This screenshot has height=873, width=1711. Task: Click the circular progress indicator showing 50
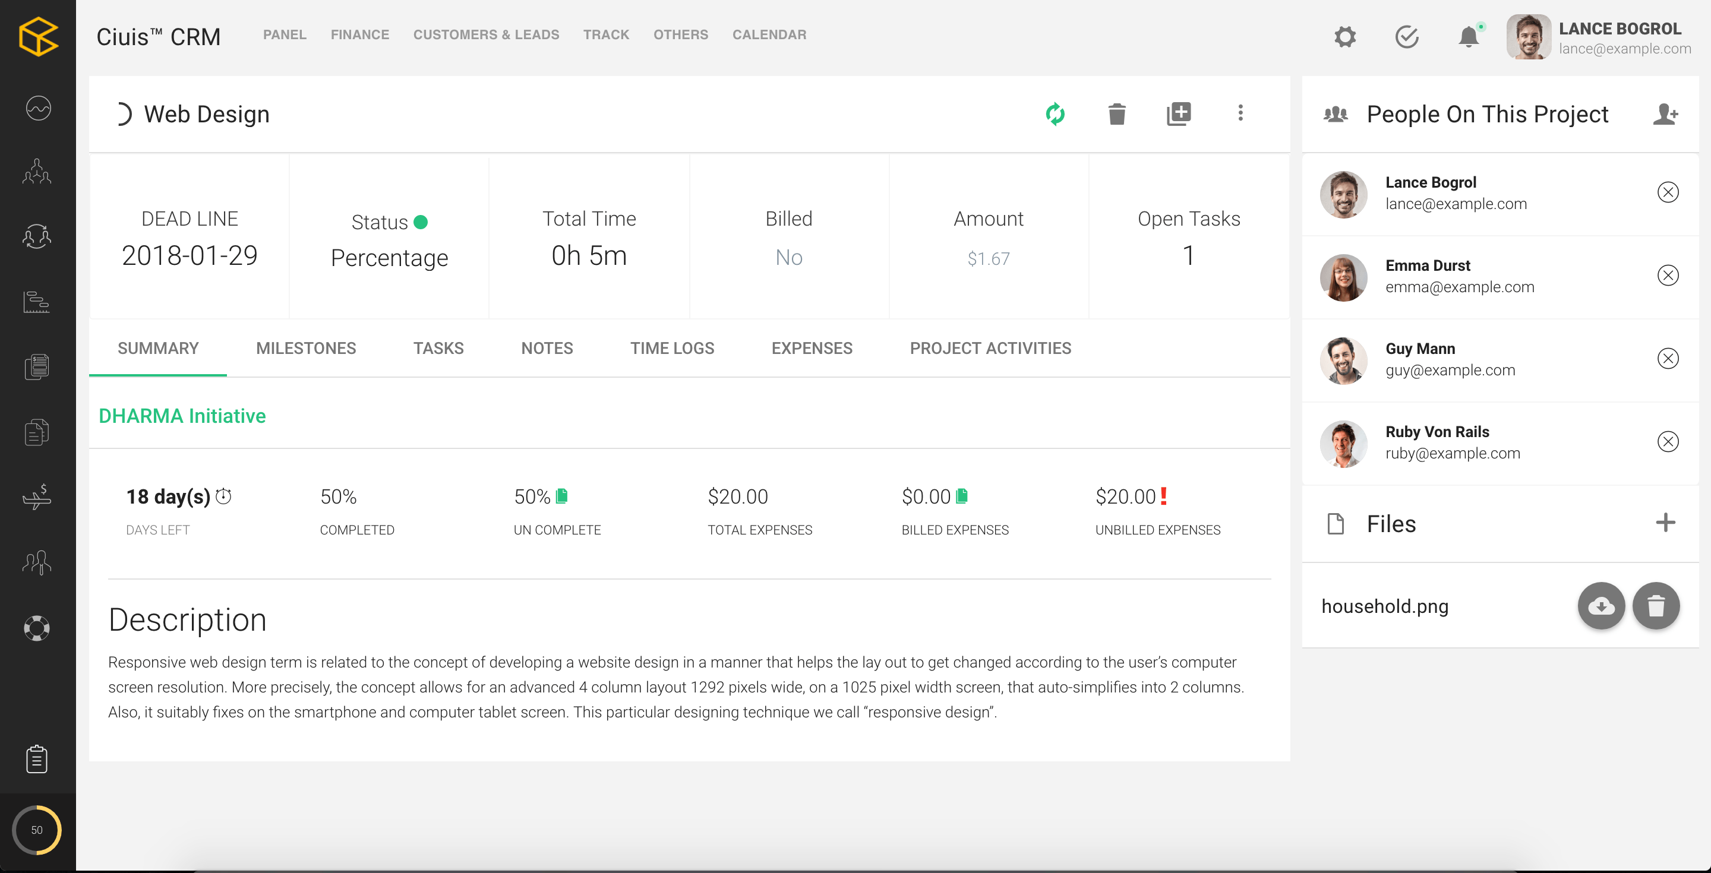coord(38,831)
